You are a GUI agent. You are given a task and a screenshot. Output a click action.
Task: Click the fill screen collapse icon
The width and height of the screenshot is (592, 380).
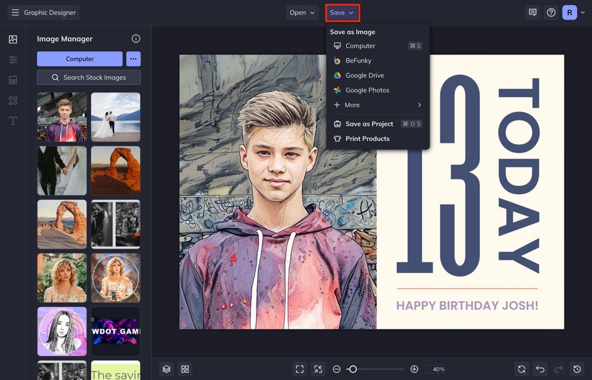(x=319, y=369)
